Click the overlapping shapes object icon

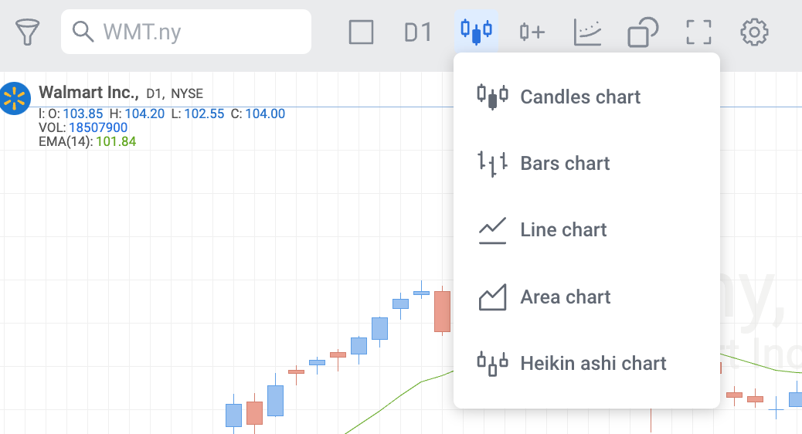coord(643,32)
